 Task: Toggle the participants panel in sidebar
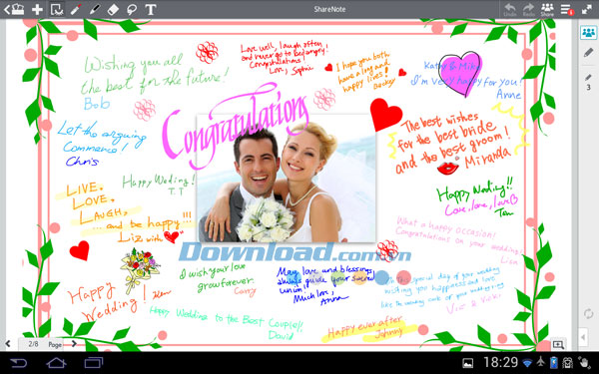click(588, 33)
